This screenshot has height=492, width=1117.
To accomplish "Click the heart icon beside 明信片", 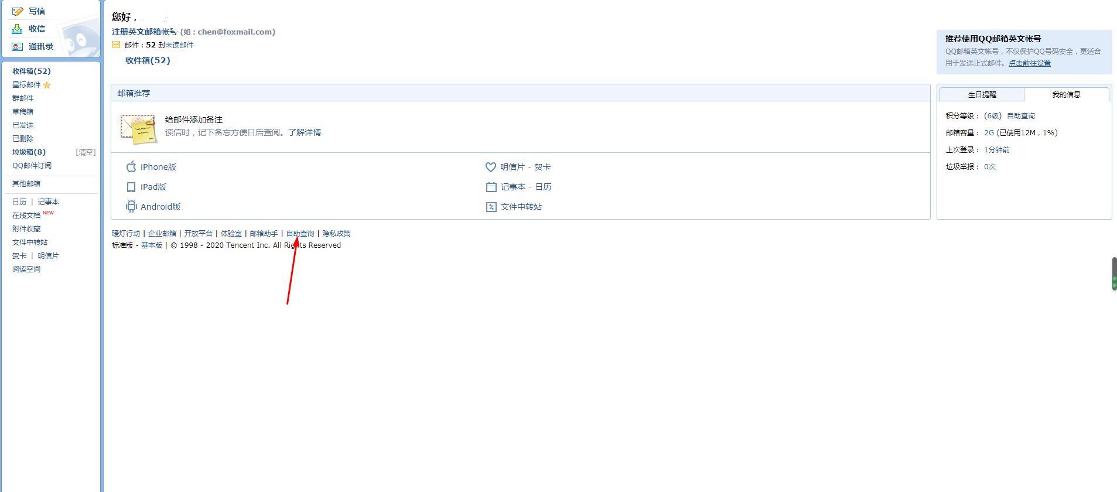I will point(491,167).
